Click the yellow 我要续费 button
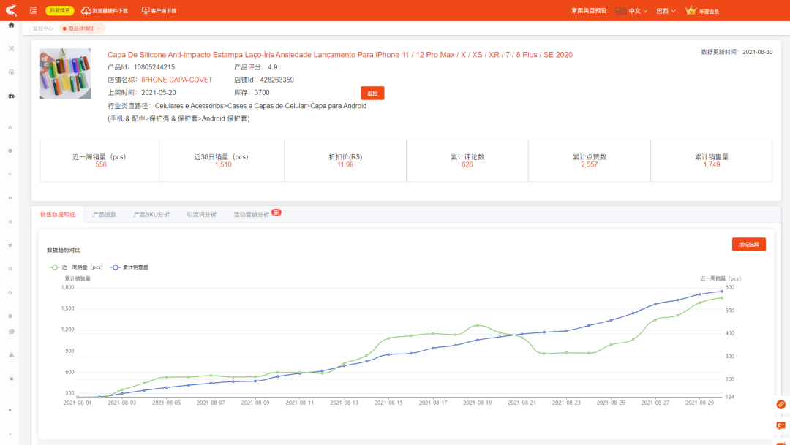Viewport: 790px width, 445px height. [60, 10]
